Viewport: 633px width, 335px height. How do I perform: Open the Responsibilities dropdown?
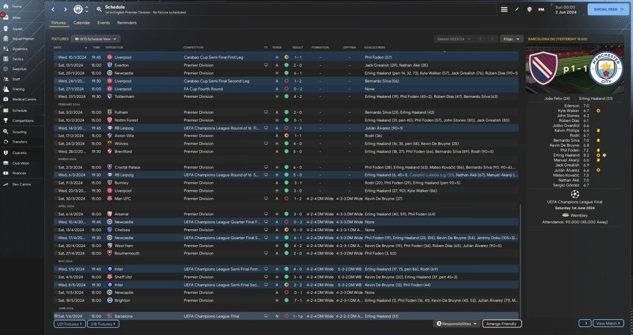click(456, 324)
